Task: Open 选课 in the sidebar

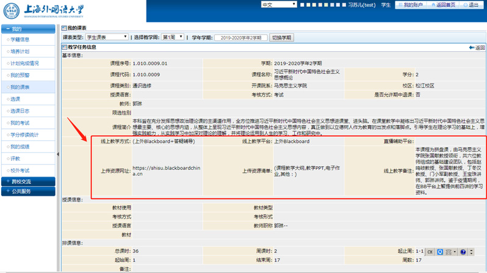Action: (15, 99)
